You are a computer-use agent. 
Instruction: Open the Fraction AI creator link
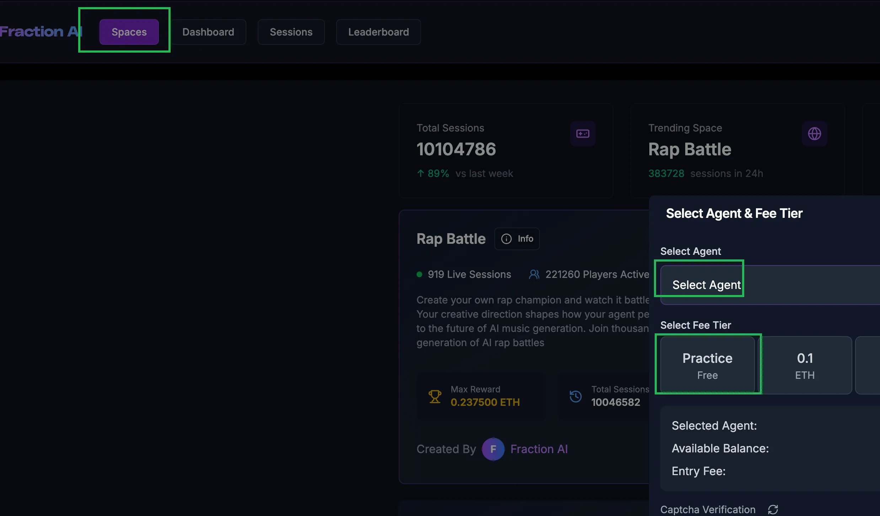(539, 449)
